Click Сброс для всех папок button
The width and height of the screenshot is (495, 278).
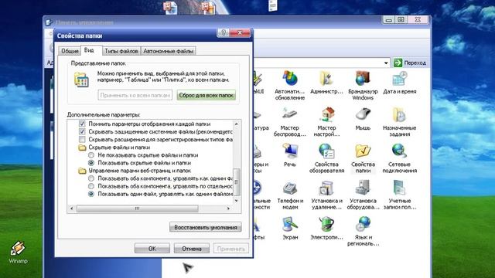point(207,95)
